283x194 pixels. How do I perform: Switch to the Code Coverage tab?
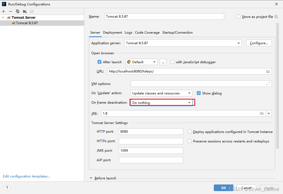[x=147, y=33]
